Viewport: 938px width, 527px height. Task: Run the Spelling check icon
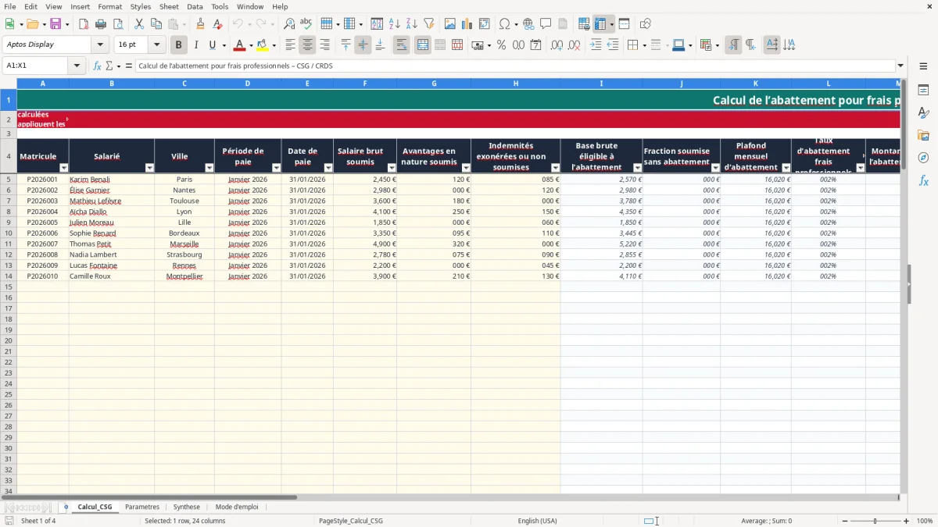306,24
